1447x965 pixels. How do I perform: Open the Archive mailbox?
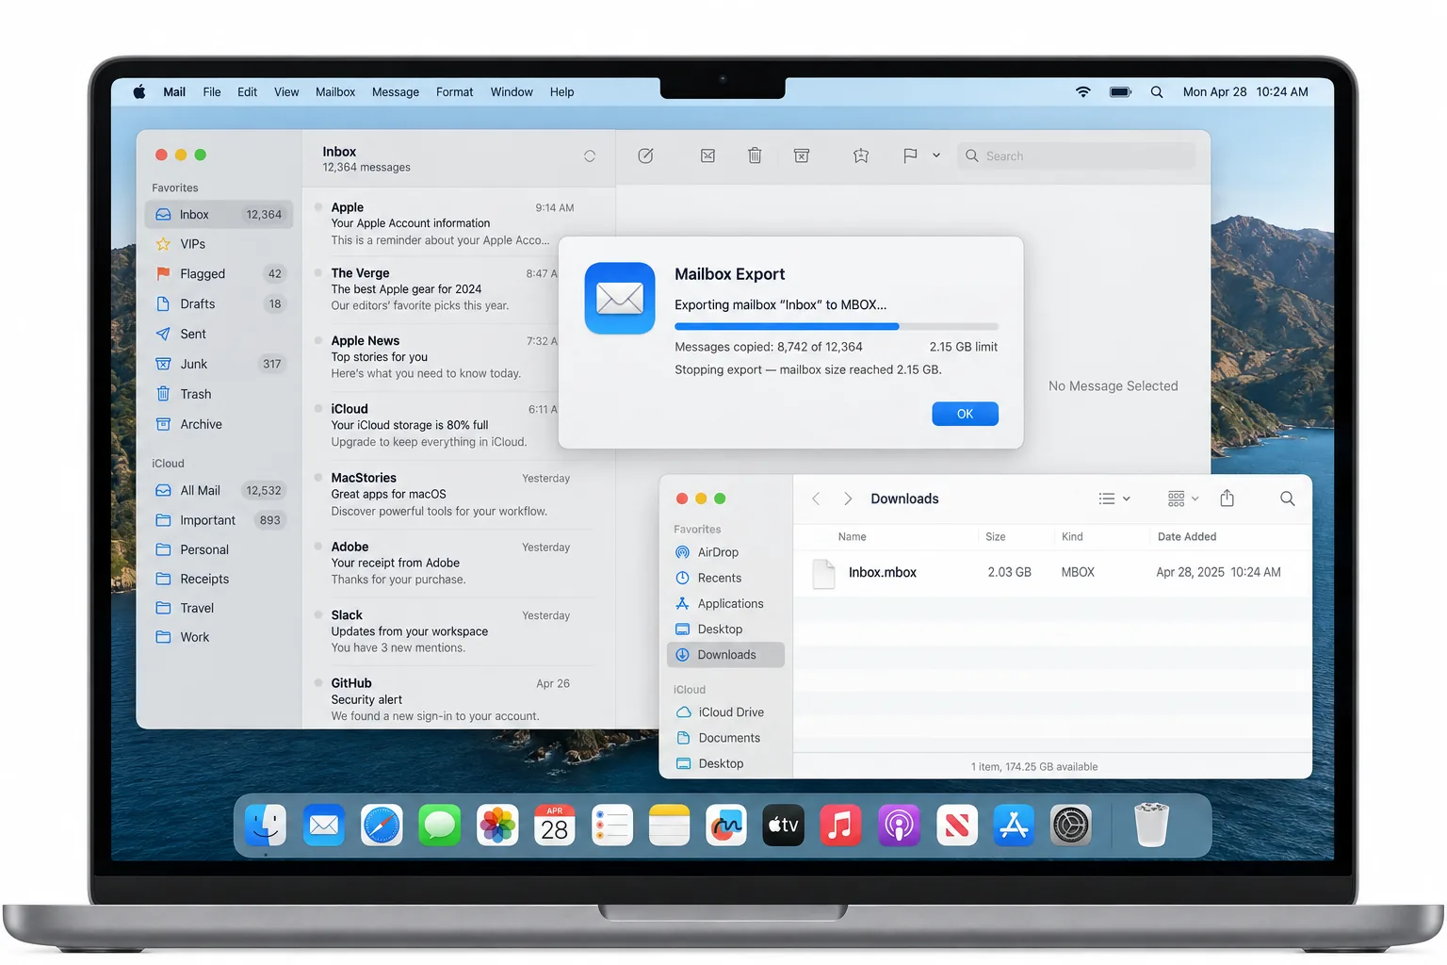[x=219, y=425]
